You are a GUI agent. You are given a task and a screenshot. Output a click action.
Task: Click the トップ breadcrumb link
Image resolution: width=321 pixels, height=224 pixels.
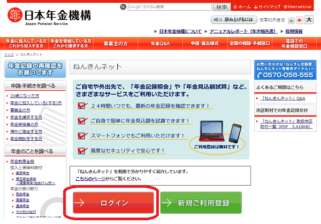(9, 54)
